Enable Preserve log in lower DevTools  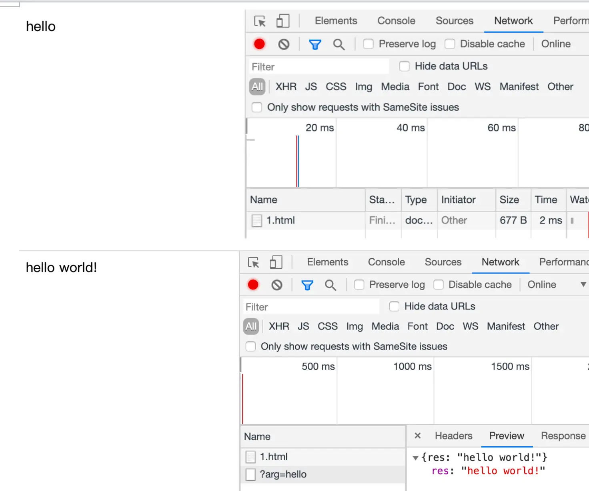(359, 285)
